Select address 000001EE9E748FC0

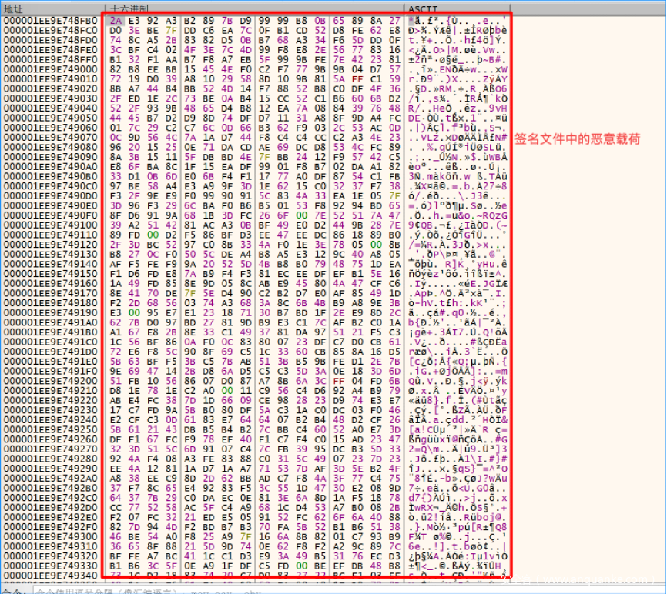coord(51,30)
